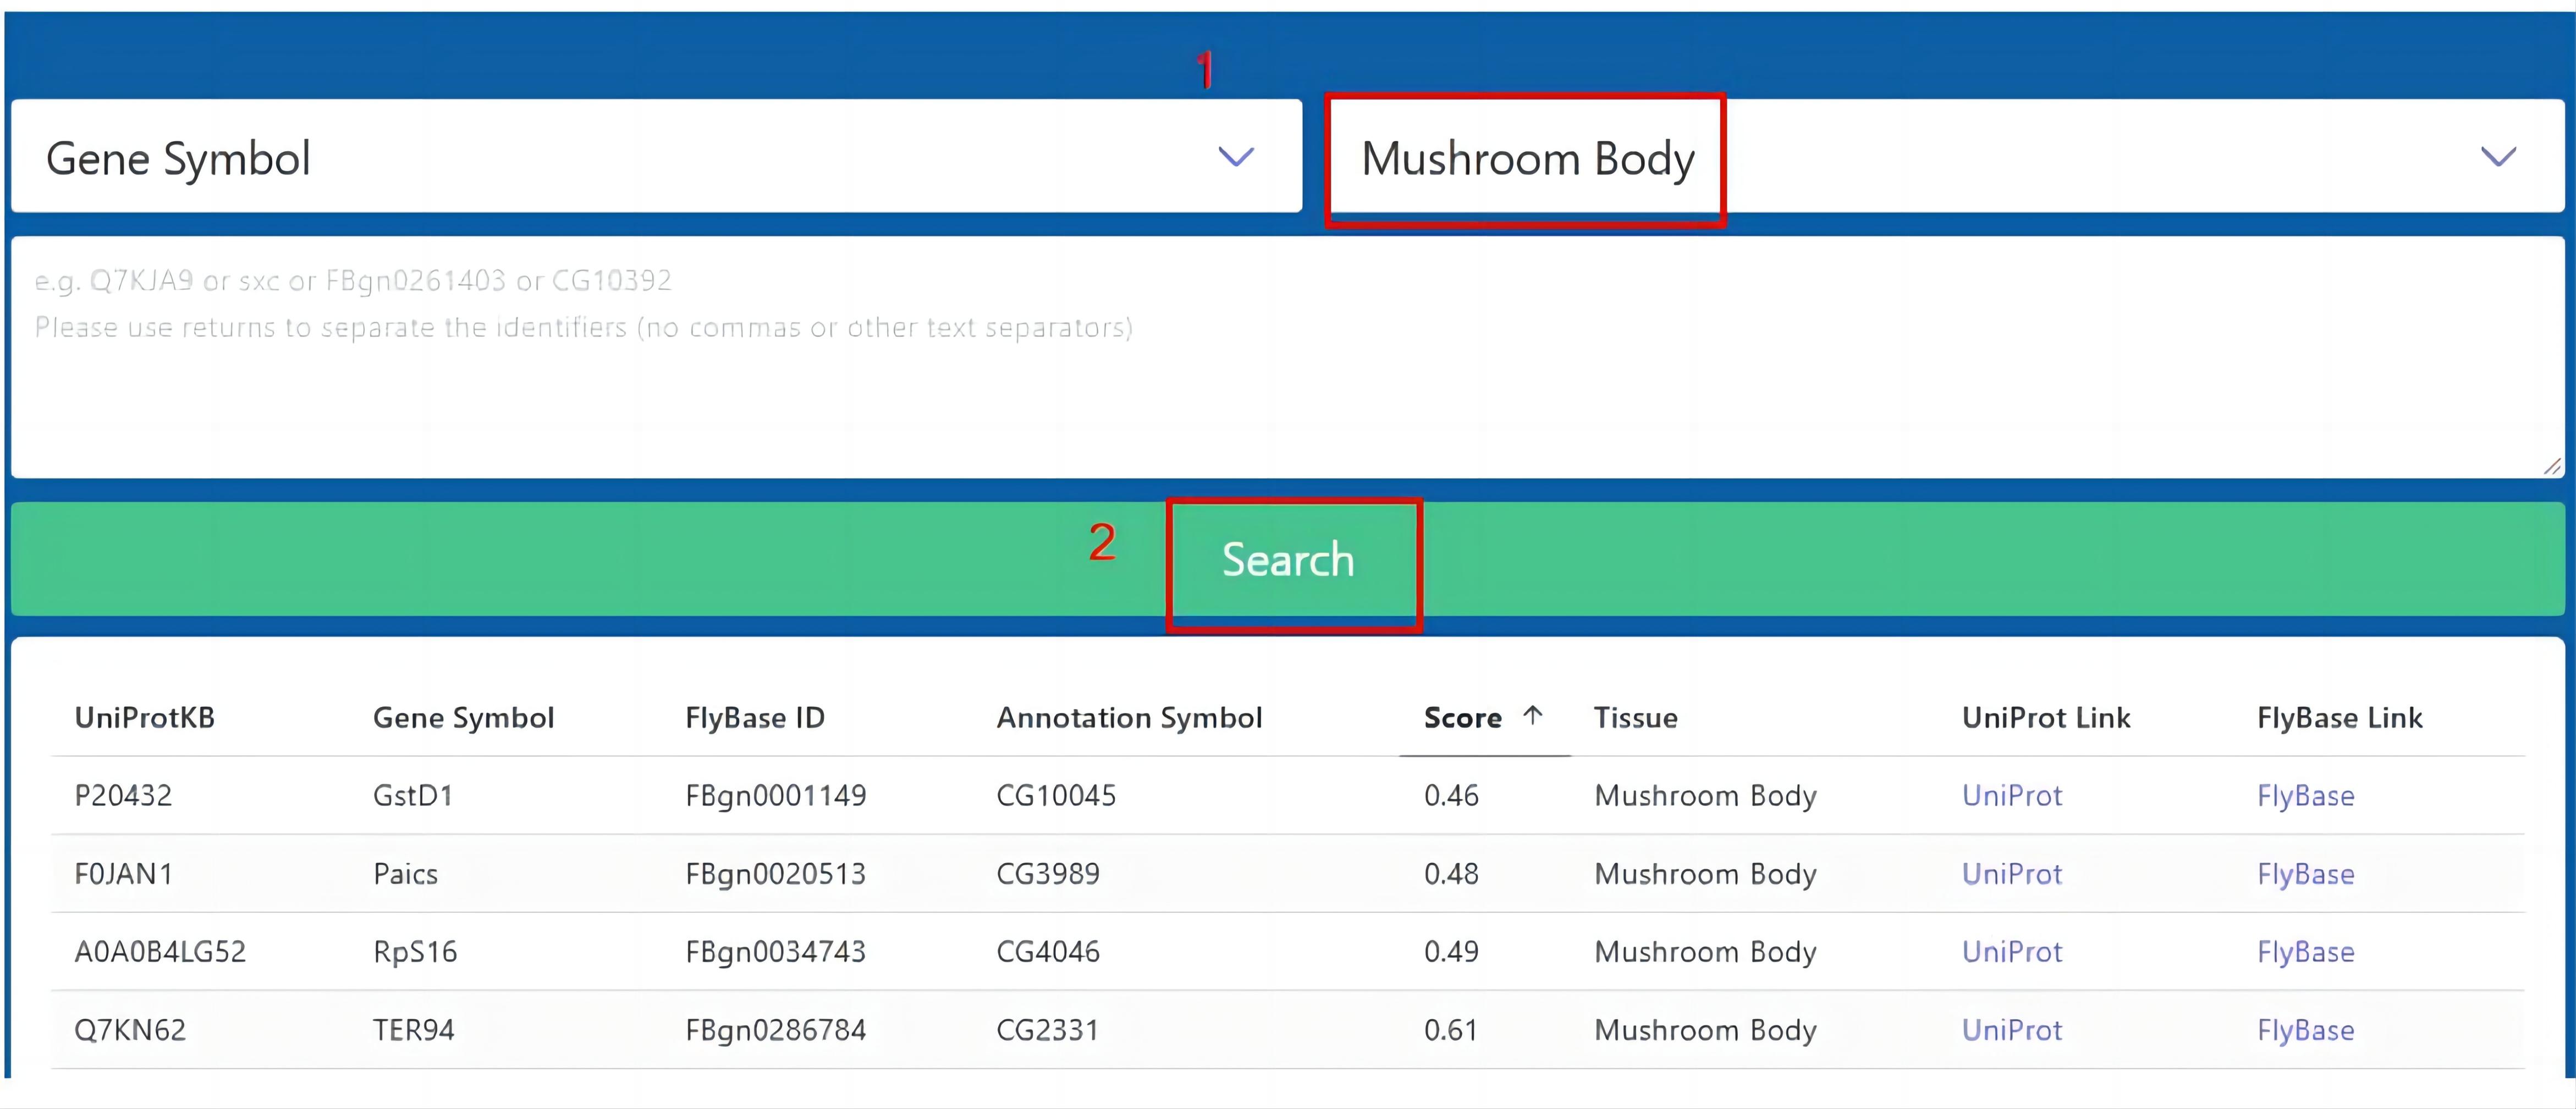The width and height of the screenshot is (2576, 1109).
Task: Select the Paics gene symbol cell
Action: [x=405, y=874]
